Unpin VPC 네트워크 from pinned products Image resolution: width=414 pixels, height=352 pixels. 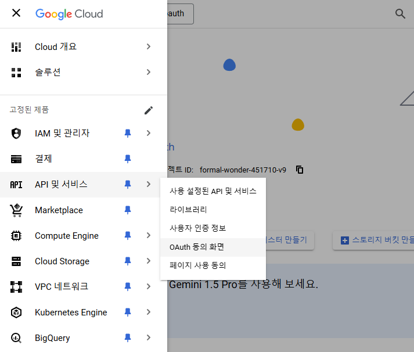(x=128, y=287)
